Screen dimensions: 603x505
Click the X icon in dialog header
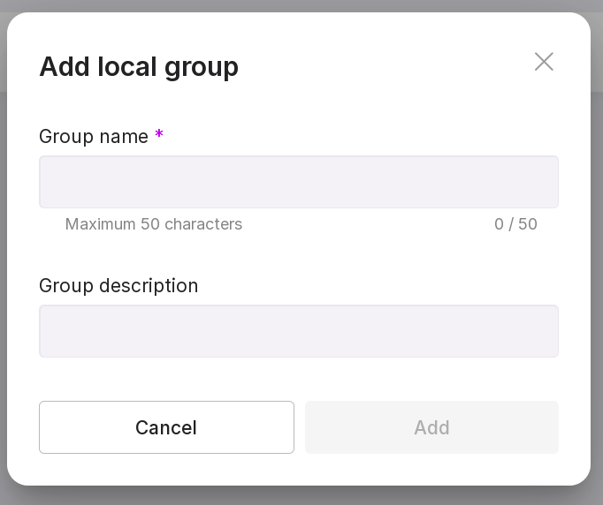click(x=544, y=62)
